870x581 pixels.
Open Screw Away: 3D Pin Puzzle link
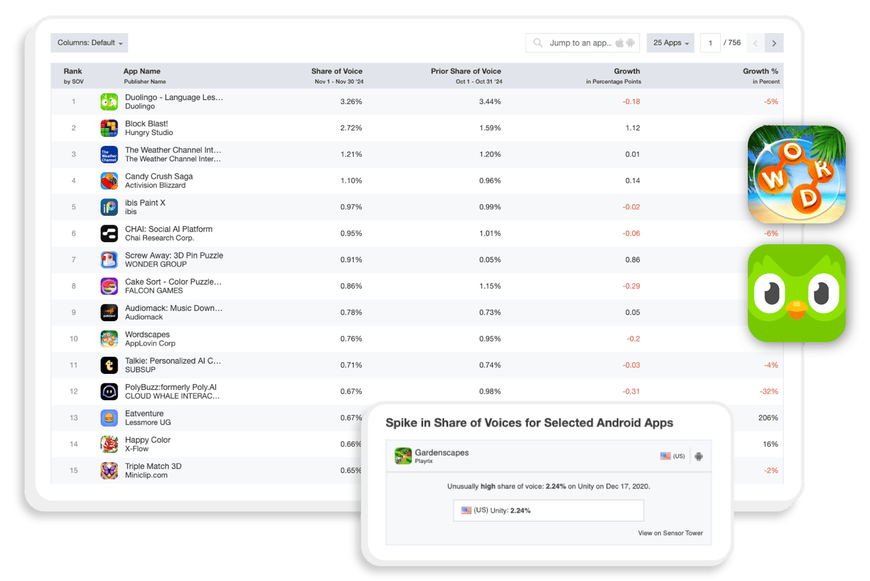[x=174, y=255]
